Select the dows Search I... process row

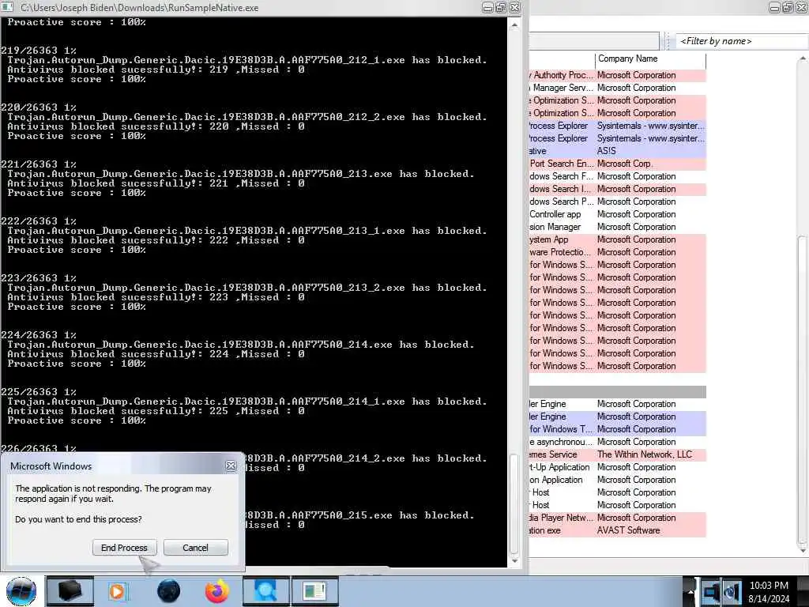pos(618,189)
